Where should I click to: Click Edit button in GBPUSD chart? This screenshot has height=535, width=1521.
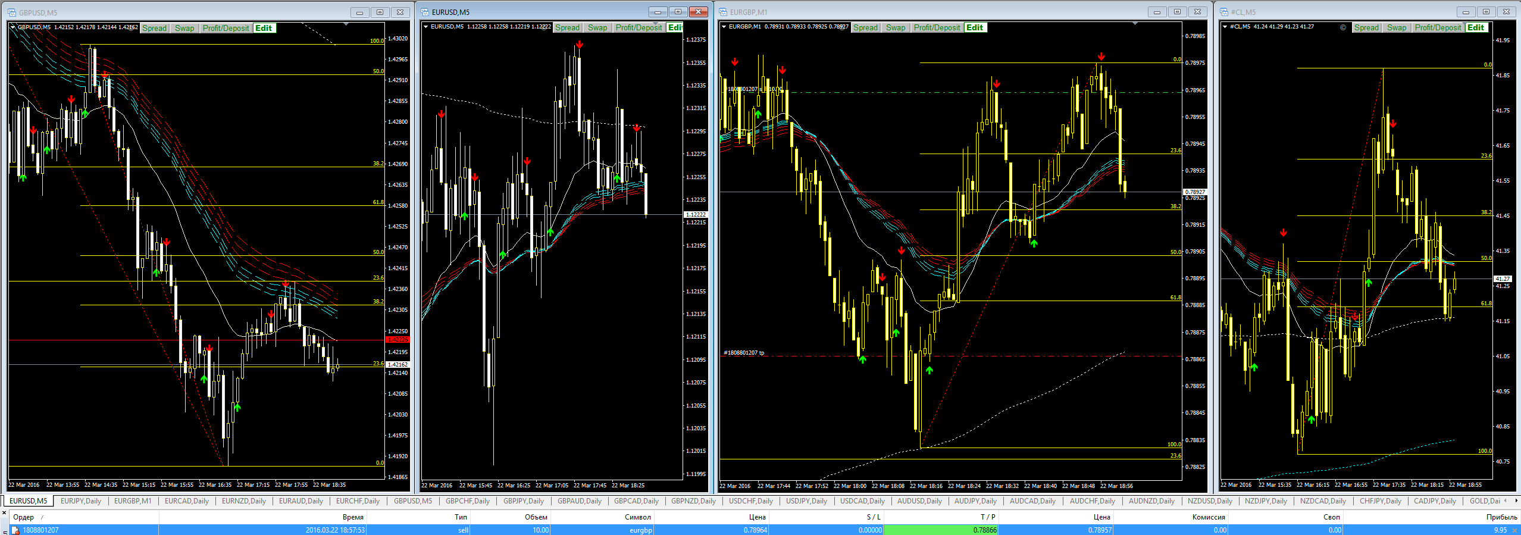coord(264,28)
